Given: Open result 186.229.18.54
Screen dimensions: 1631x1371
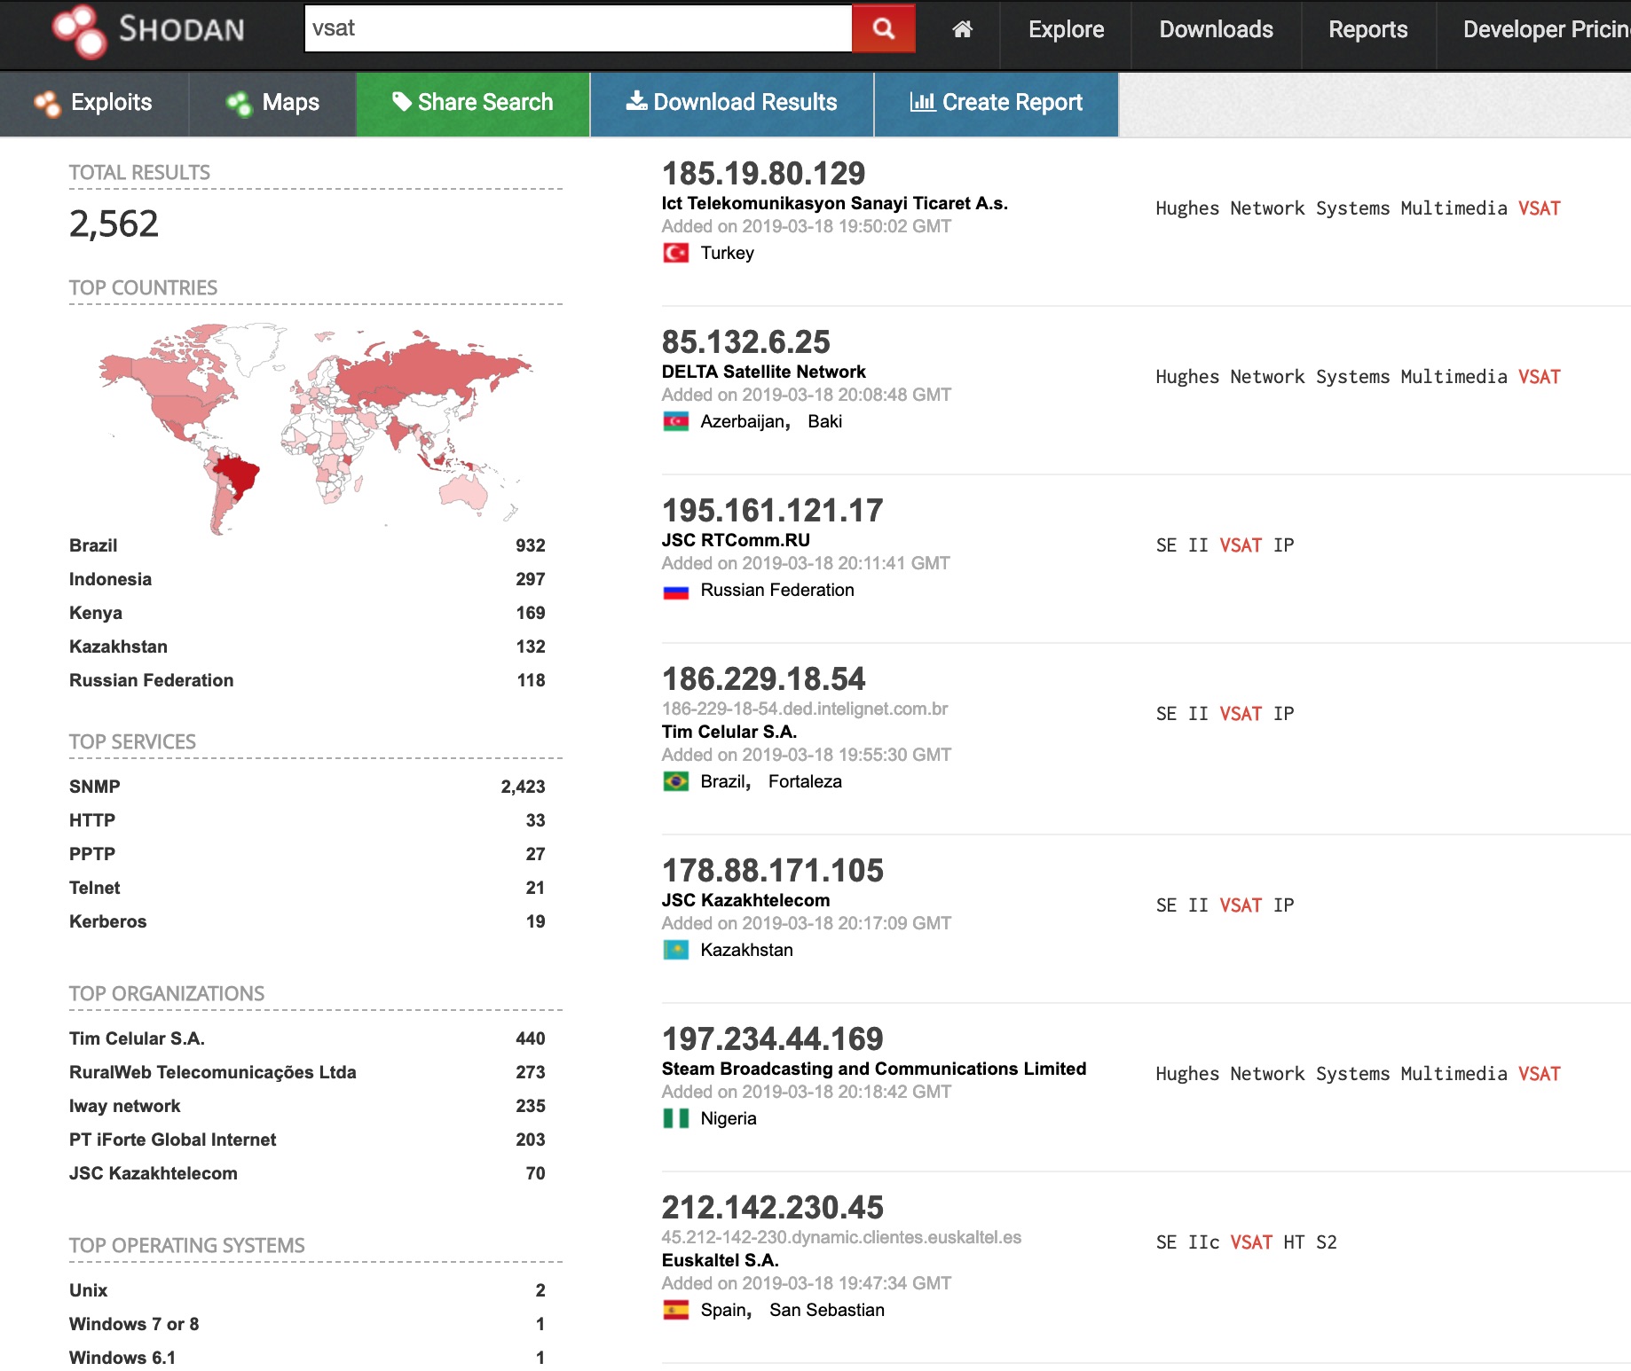Looking at the screenshot, I should tap(763, 679).
